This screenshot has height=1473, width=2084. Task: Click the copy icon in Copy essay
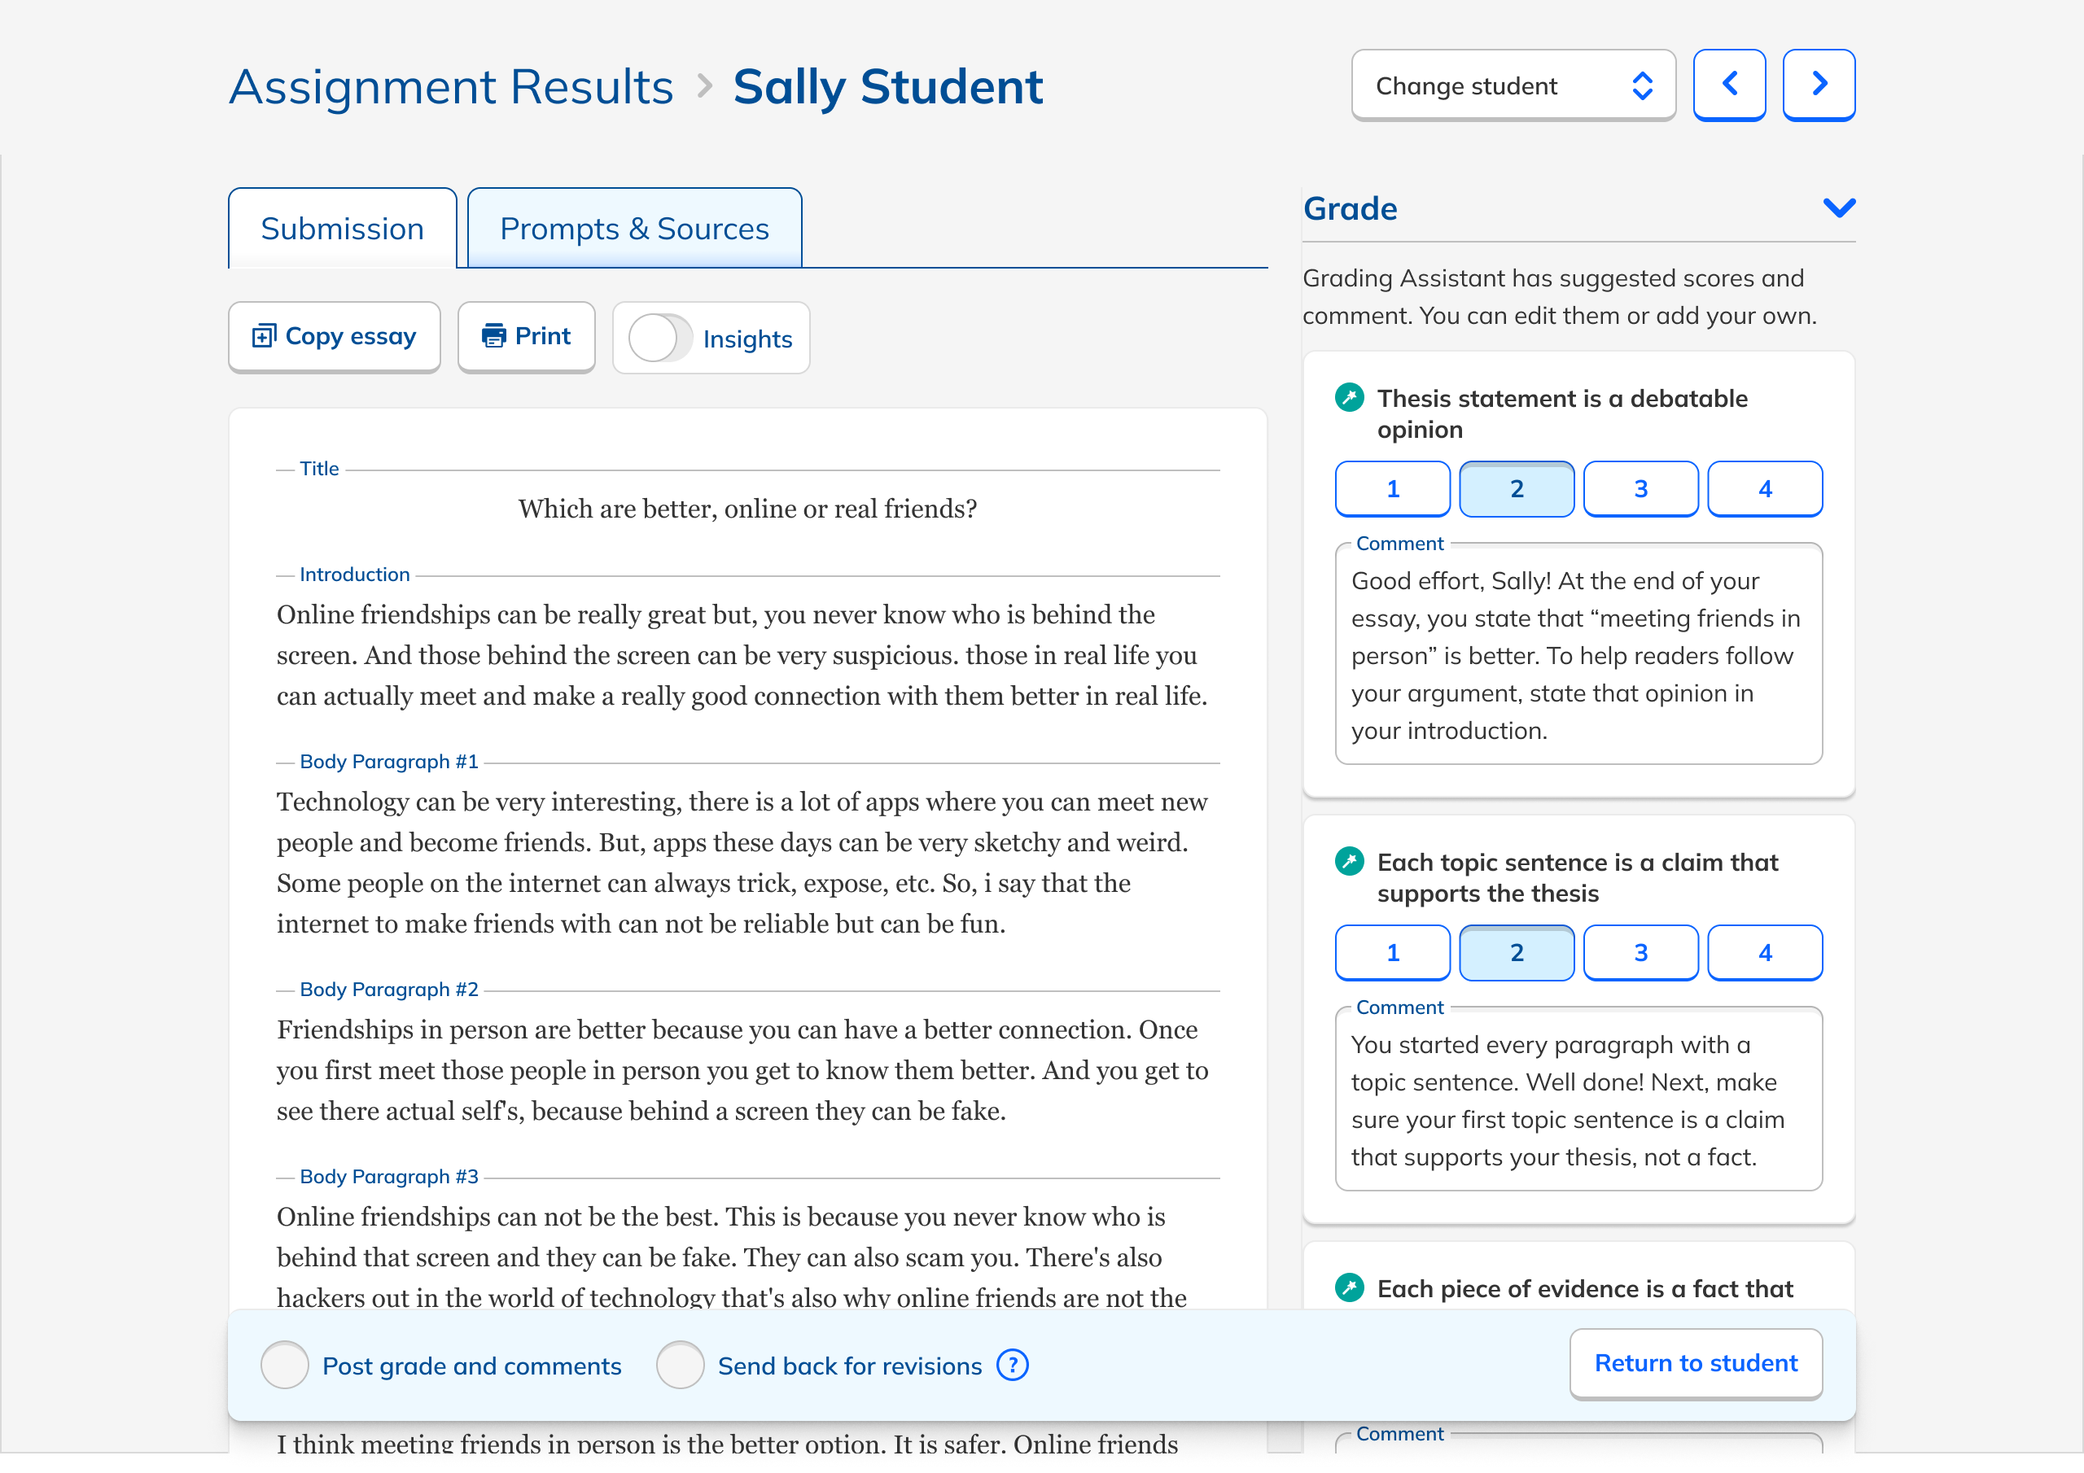pos(263,337)
